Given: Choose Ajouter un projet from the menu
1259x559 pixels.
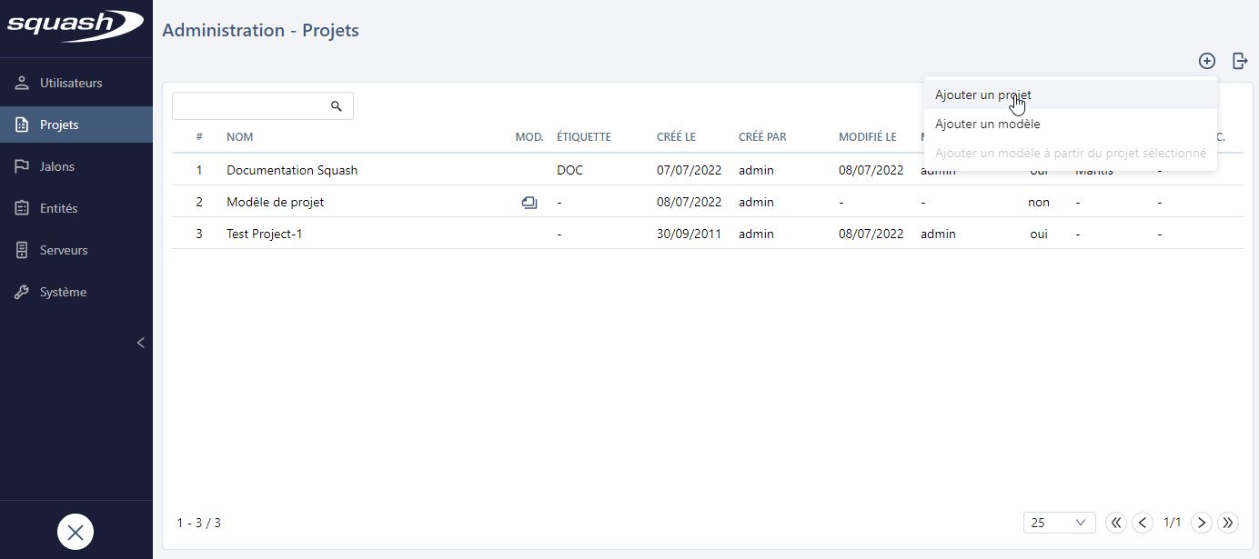Looking at the screenshot, I should coord(982,95).
